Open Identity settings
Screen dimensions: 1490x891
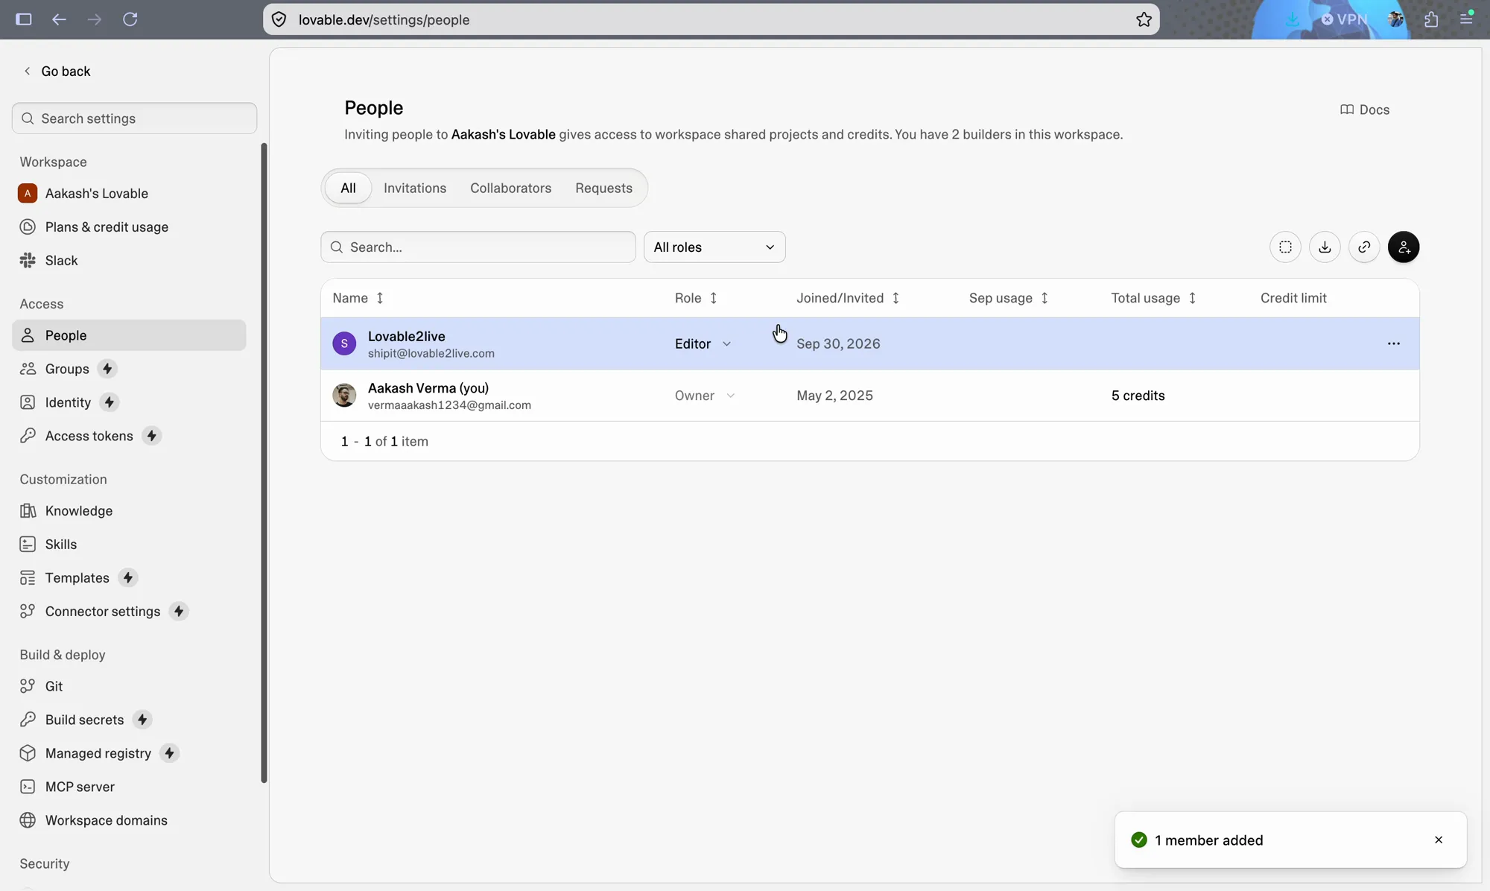[x=129, y=402]
